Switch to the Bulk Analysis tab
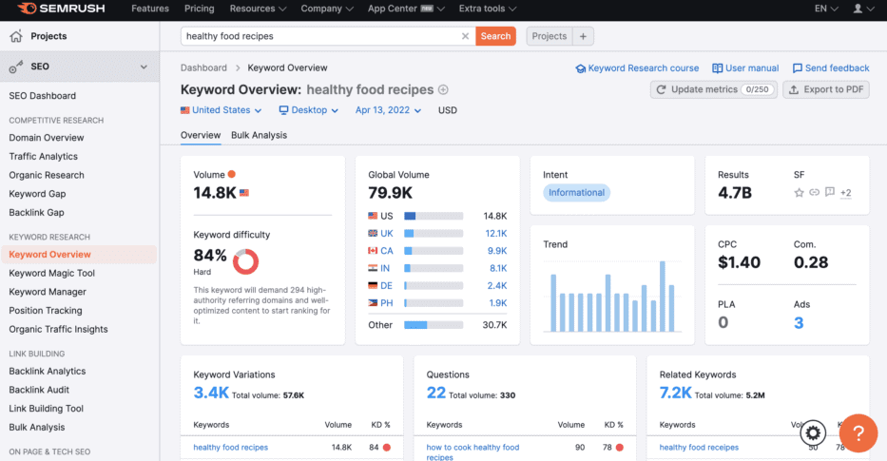 coord(260,135)
